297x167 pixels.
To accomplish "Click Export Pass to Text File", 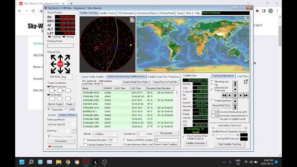I will tap(165, 82).
